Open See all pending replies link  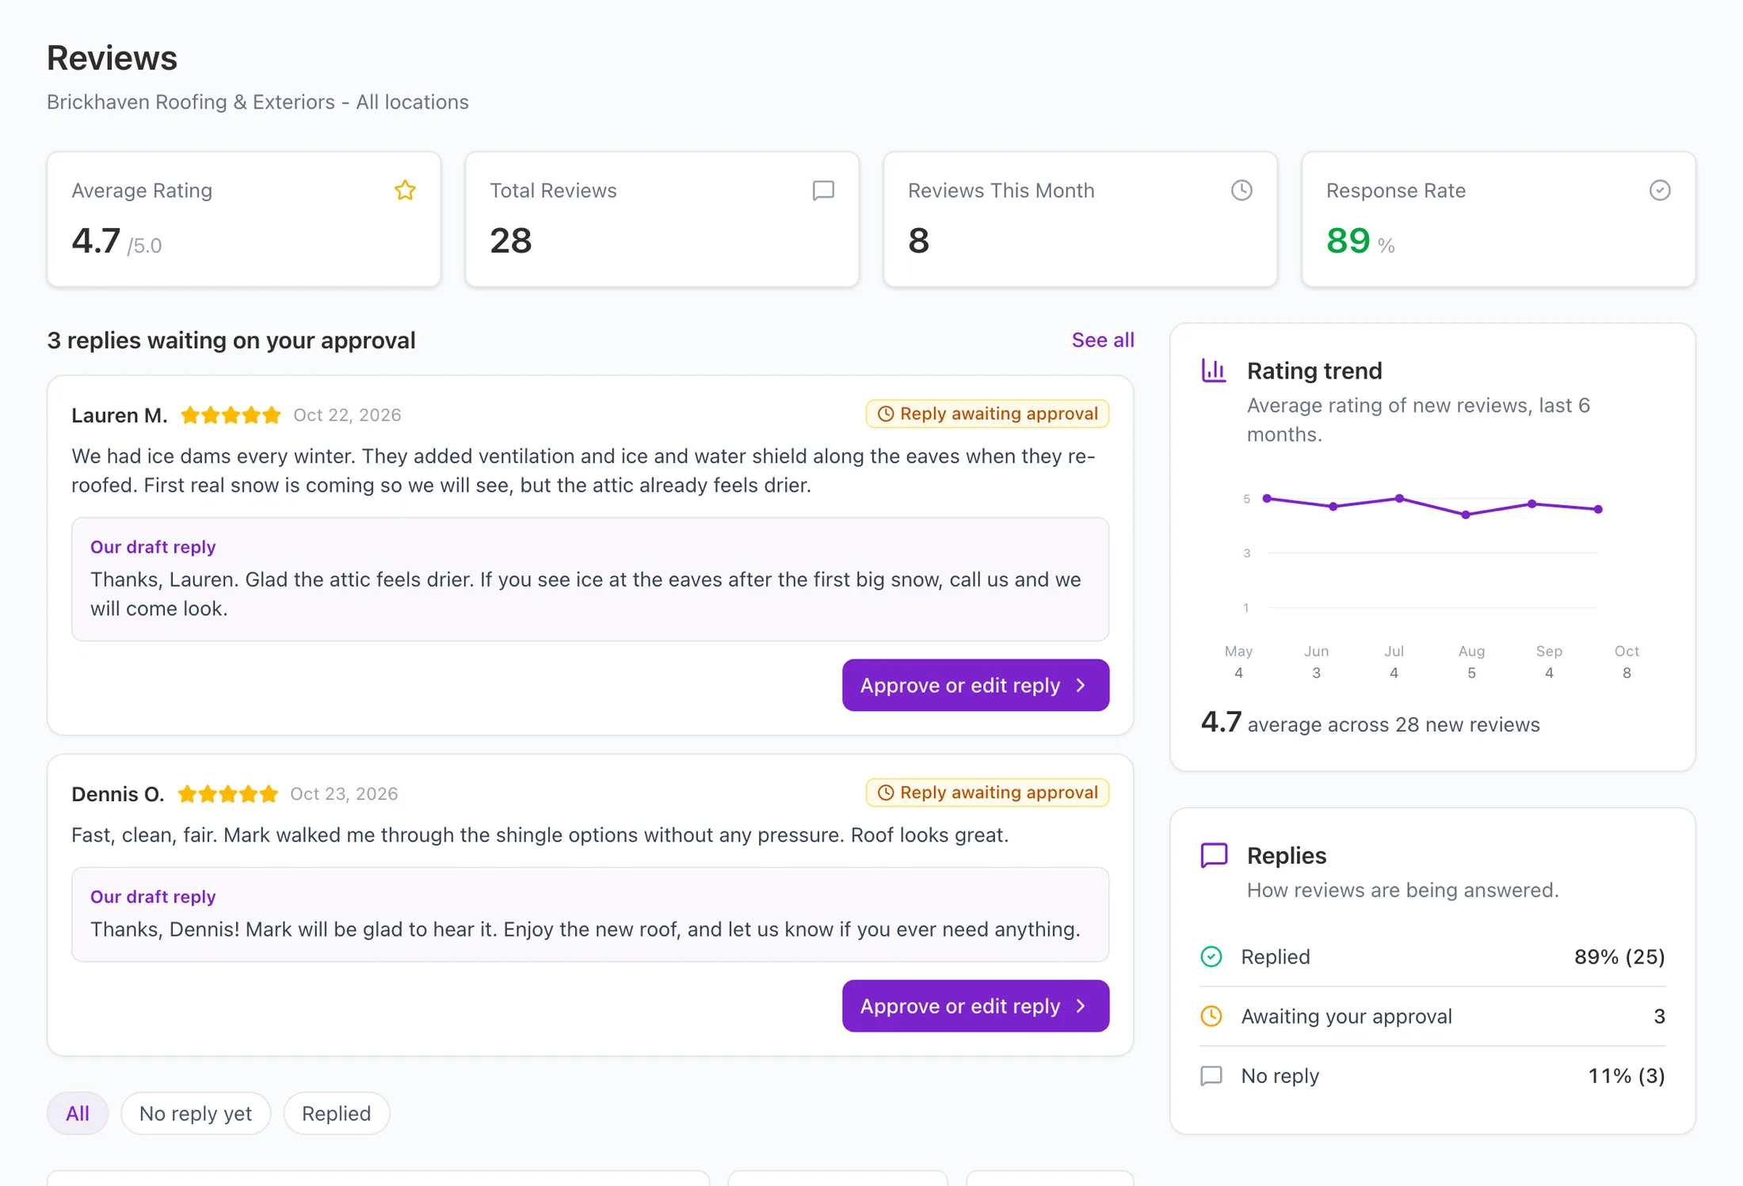[x=1103, y=340]
